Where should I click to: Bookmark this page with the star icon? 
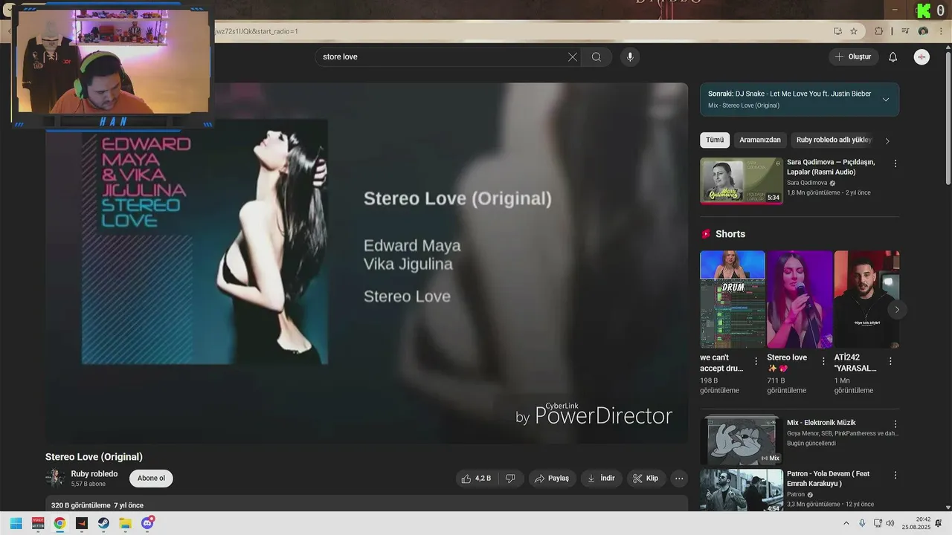tap(854, 31)
